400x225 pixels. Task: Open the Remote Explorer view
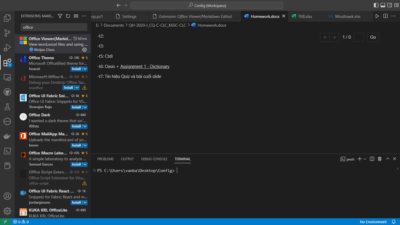(7, 77)
